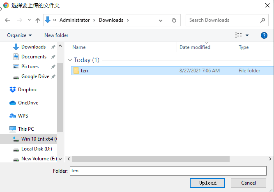Expand the Organize menu
The image size is (274, 192).
pyautogui.click(x=19, y=35)
